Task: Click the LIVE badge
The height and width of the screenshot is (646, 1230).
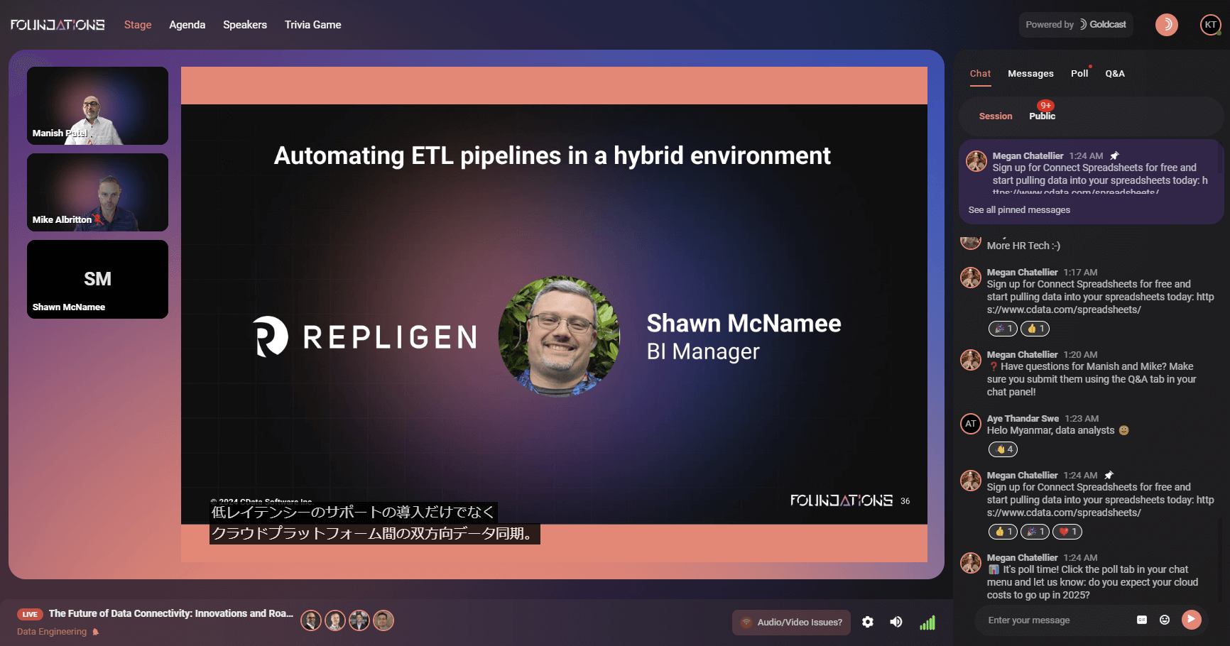Action: click(x=30, y=615)
